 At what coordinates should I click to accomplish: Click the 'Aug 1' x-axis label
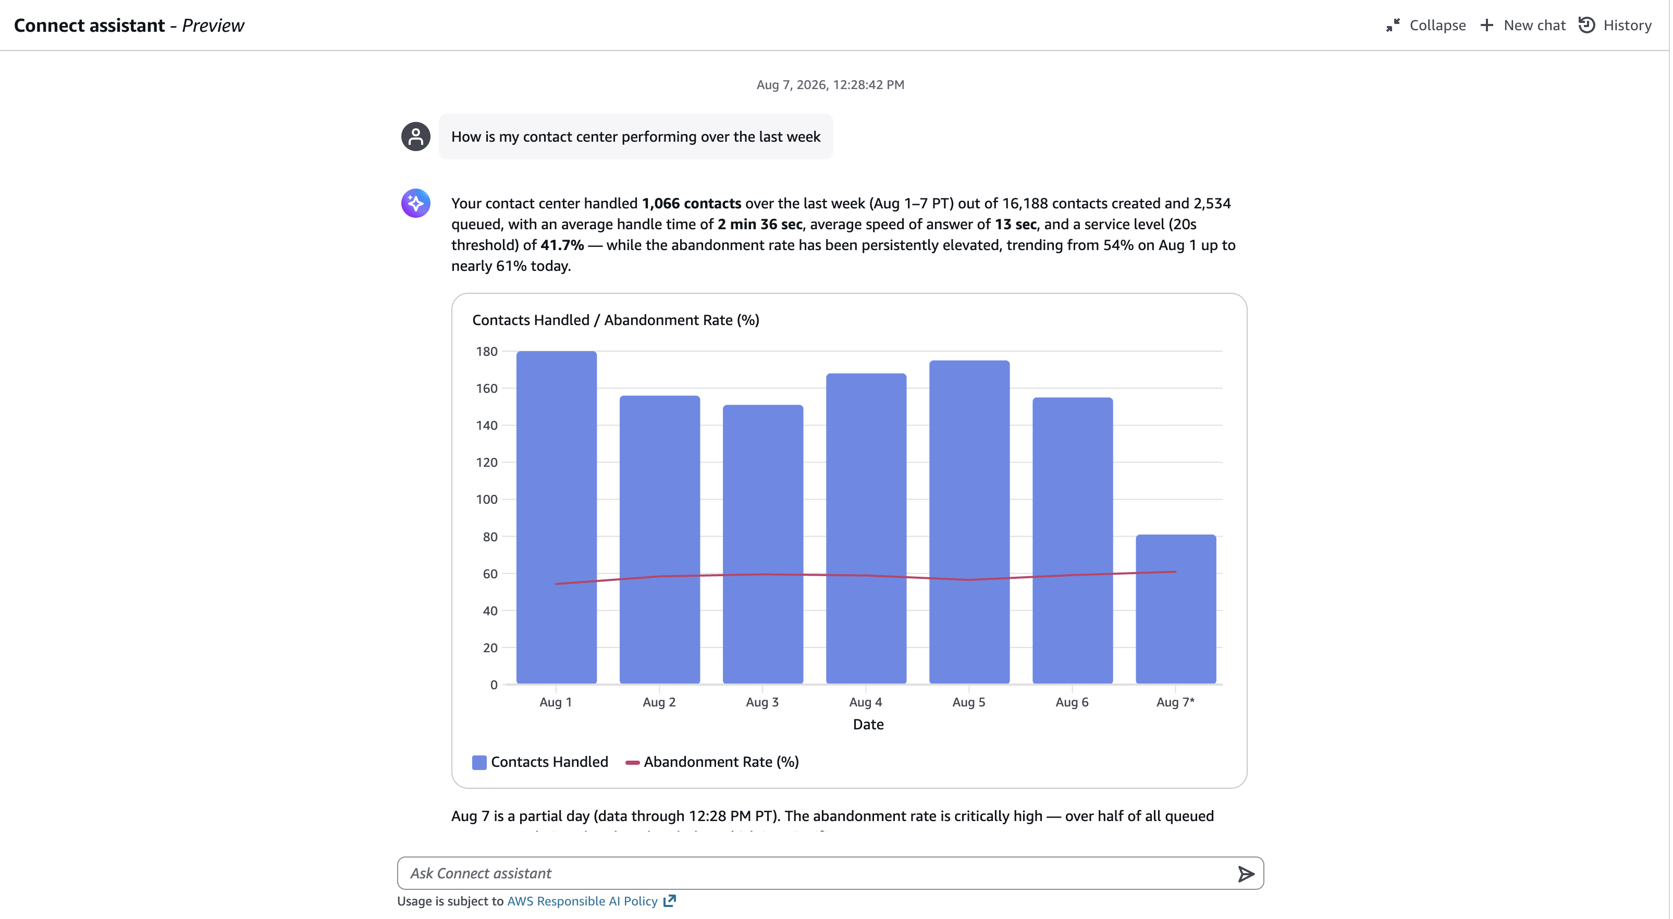(556, 702)
